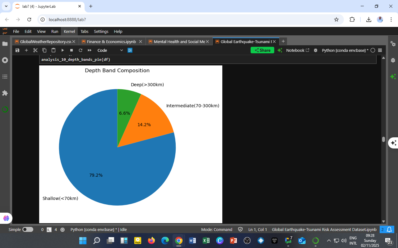Viewport: 398px width, 248px height.
Task: Restart the kernel with the circular arrow icon
Action: (x=81, y=50)
